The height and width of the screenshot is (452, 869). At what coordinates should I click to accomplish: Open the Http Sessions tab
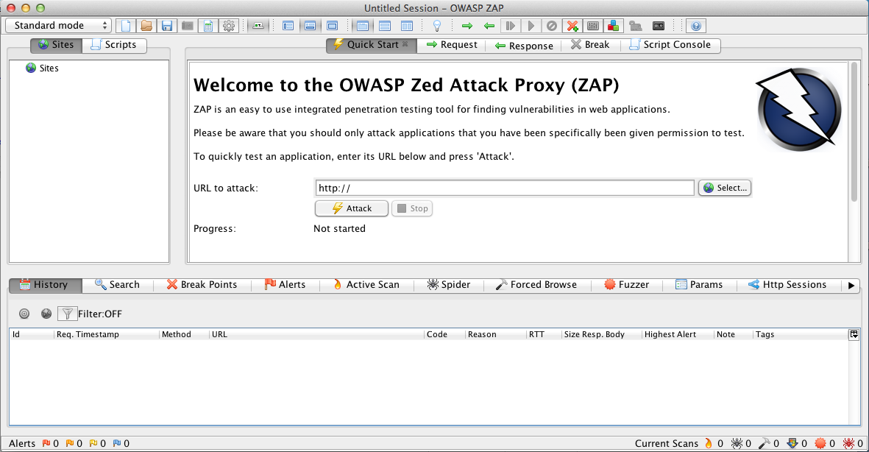(787, 285)
